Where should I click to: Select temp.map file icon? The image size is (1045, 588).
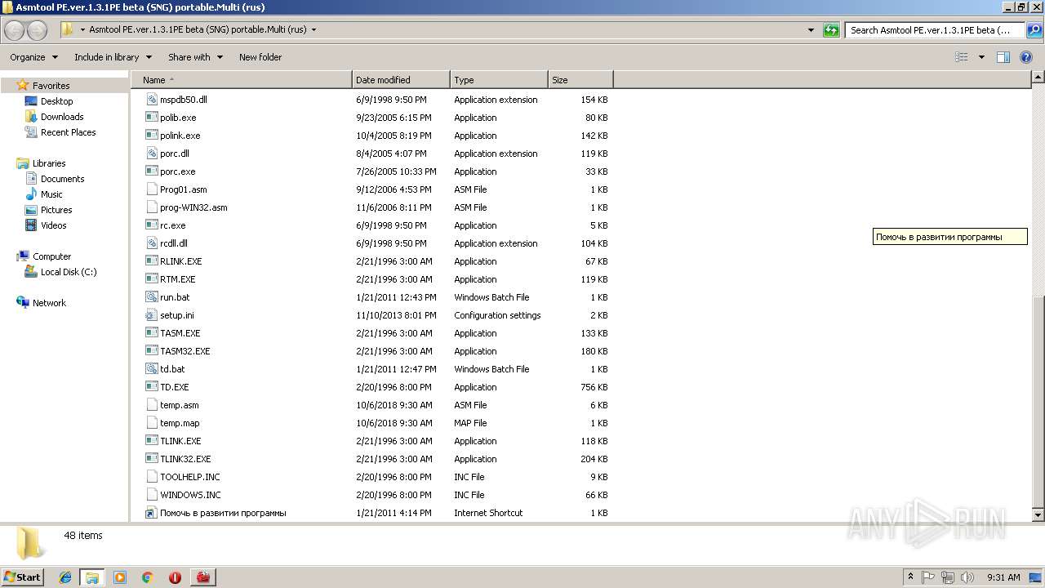151,423
